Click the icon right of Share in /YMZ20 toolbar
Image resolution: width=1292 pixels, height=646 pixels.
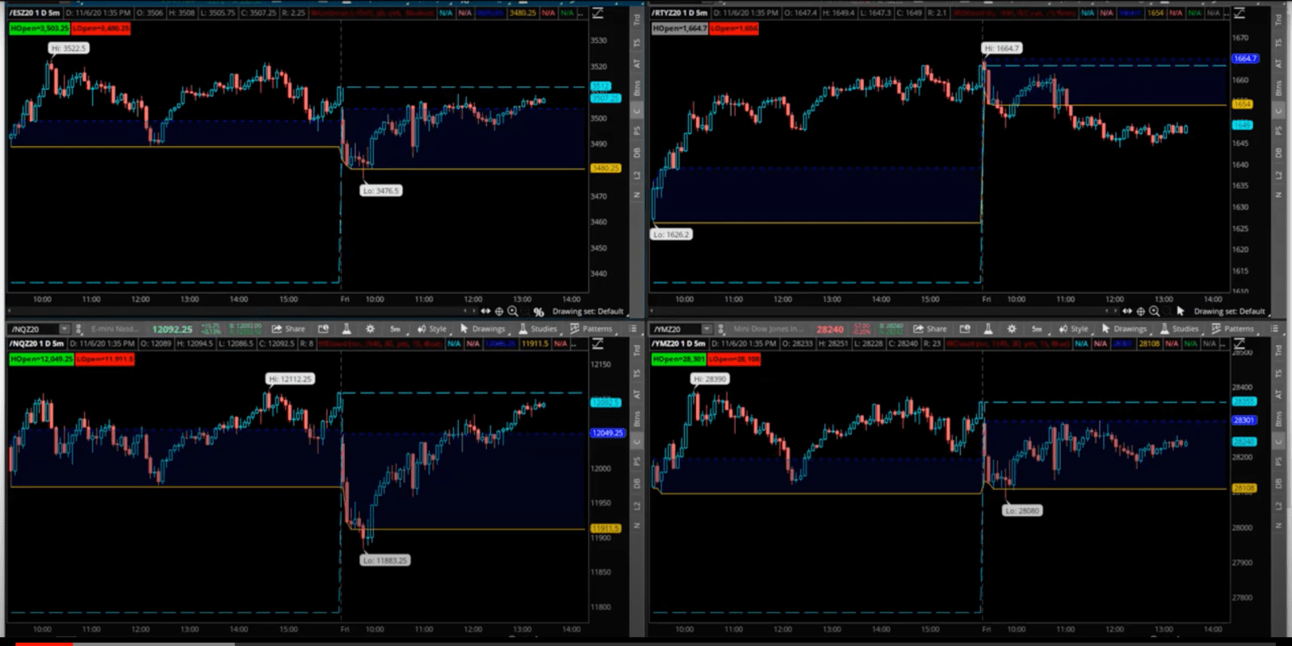click(964, 329)
